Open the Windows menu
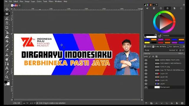Screen dimensions: 189x106 pos(58,1)
